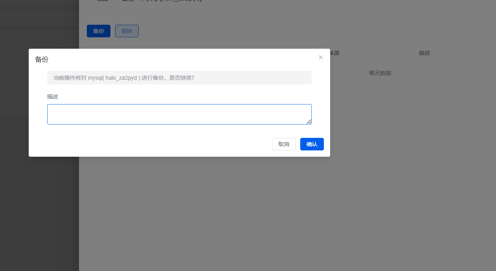Click the 备份 dialog title text

click(x=42, y=60)
